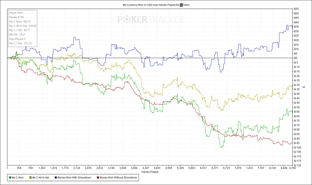Viewport: 312px width, 185px height.
Task: Select Money Won Without Showdown legend label
Action: (x=118, y=177)
